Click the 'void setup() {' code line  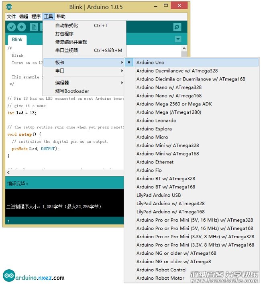(x=24, y=134)
